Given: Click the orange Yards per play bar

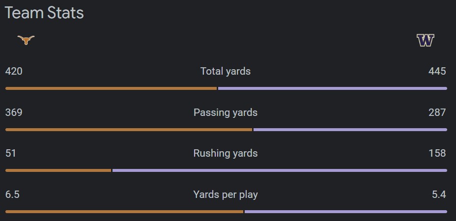Looking at the screenshot, I should (124, 212).
